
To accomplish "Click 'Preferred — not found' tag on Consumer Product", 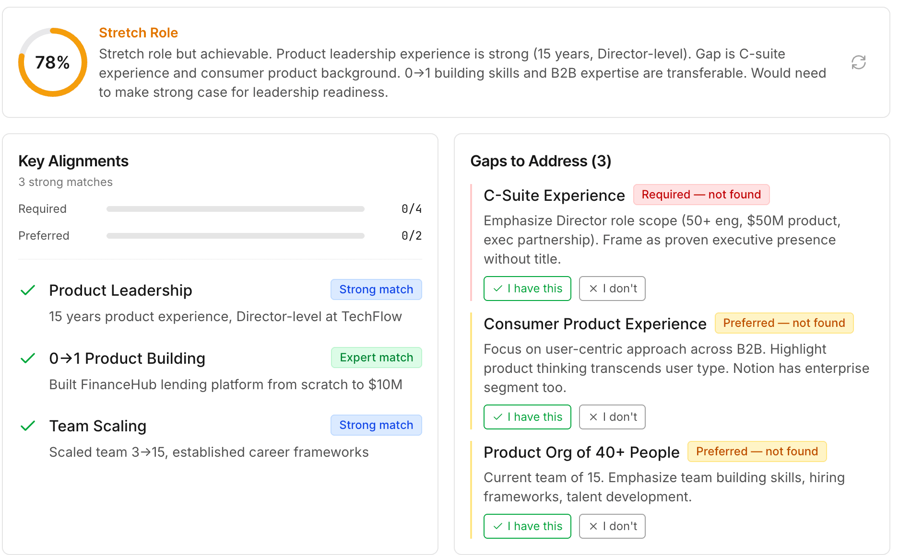I will [x=783, y=323].
